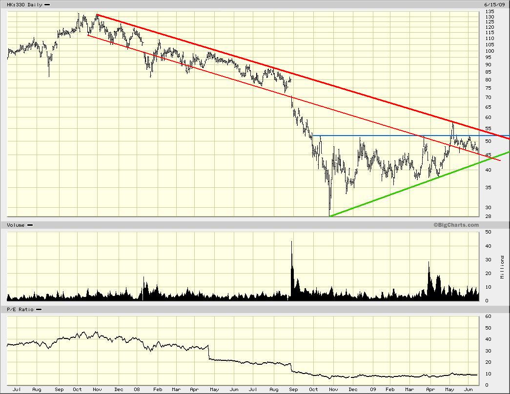Click the dash marker beside HK:330 Daily

[47, 5]
